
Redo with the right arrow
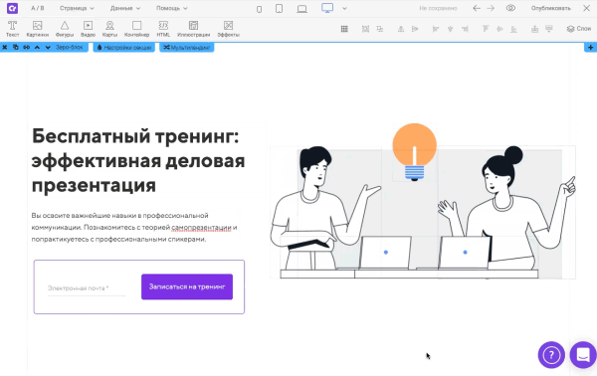click(491, 8)
